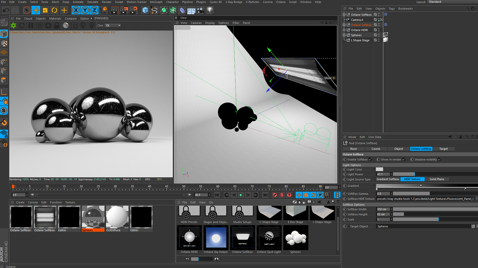Activate the Move tool in top toolbar
The height and width of the screenshot is (268, 478).
point(36,10)
